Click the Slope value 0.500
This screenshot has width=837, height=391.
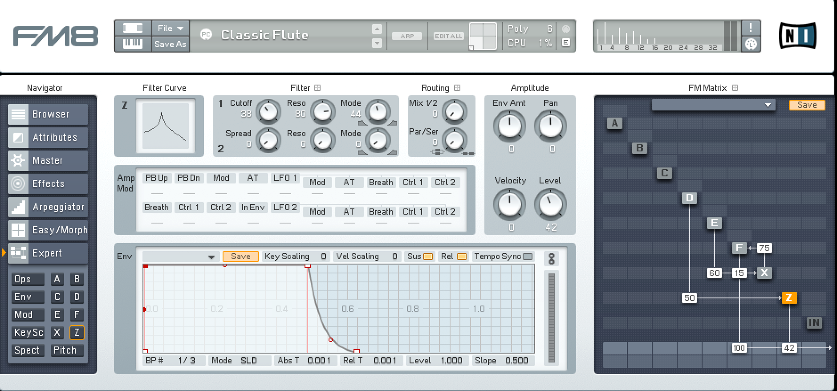516,360
